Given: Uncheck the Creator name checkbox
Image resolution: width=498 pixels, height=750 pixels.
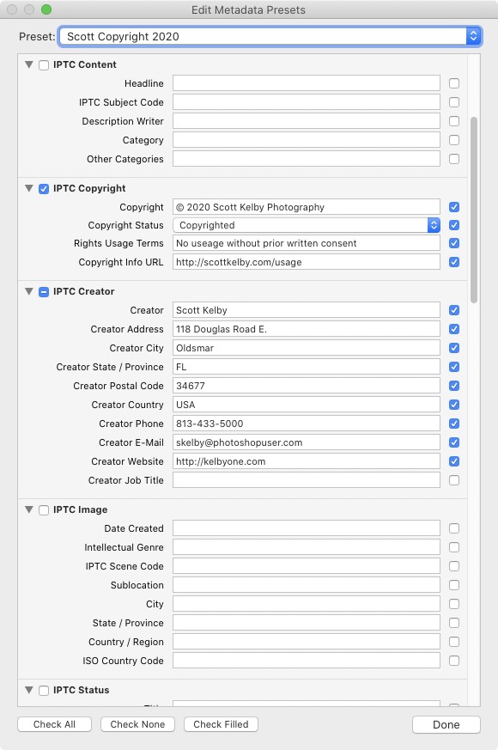Looking at the screenshot, I should click(x=454, y=310).
